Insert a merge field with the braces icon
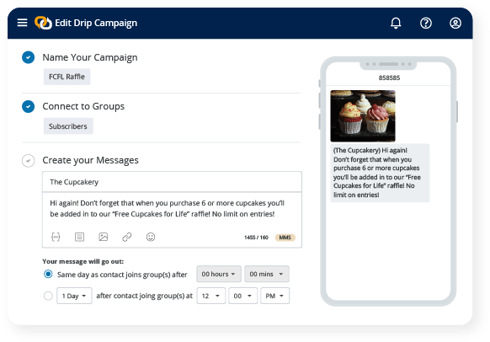The height and width of the screenshot is (342, 490). point(56,237)
